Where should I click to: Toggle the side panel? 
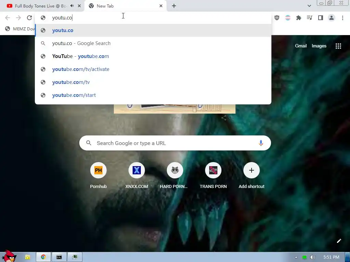tap(321, 18)
